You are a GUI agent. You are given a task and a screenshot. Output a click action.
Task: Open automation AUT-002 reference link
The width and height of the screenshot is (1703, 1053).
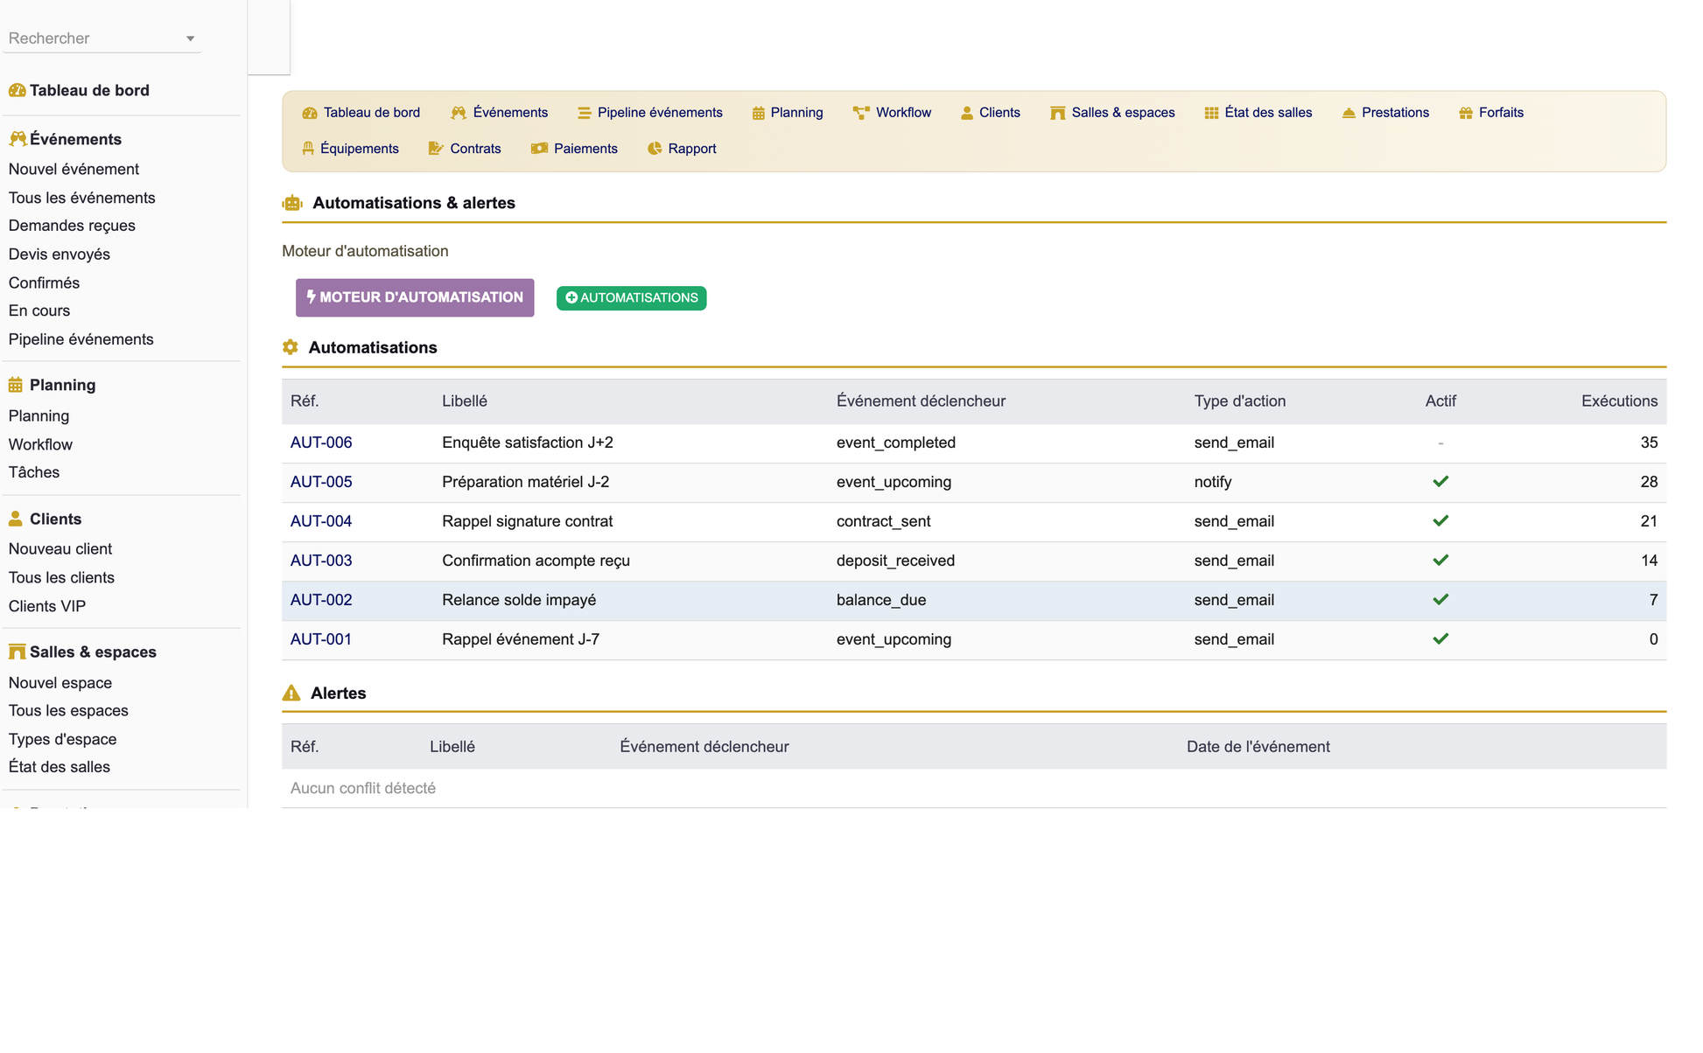tap(321, 600)
